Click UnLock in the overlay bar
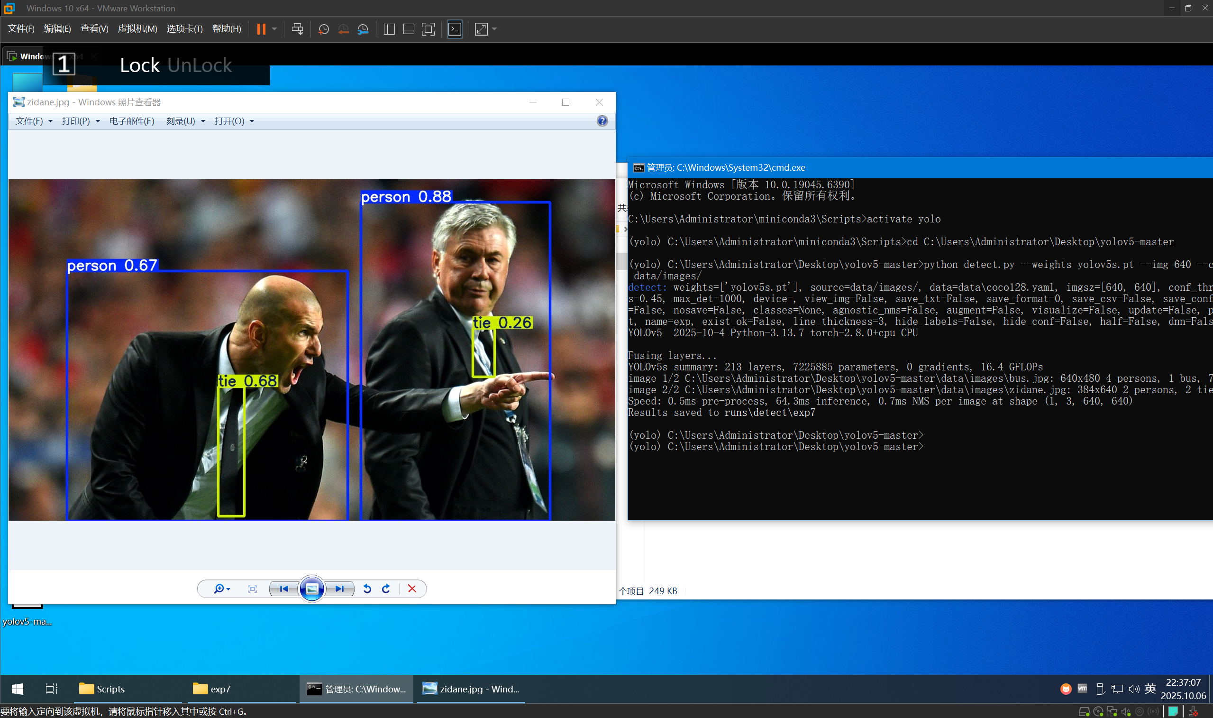Screen dimensions: 1213x718 (200, 65)
